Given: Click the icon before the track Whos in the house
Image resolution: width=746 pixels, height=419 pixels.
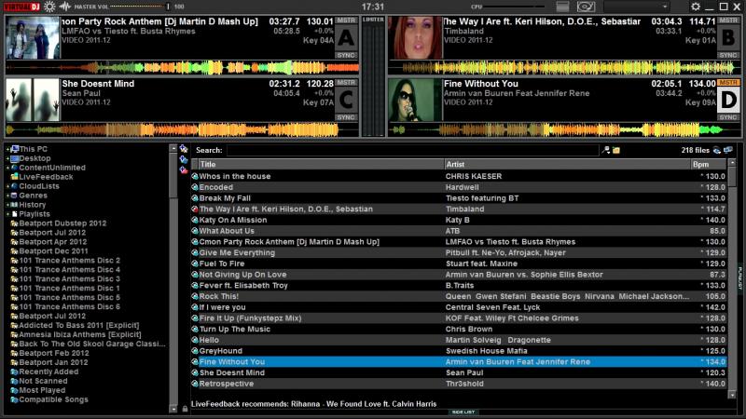Looking at the screenshot, I should pos(195,176).
